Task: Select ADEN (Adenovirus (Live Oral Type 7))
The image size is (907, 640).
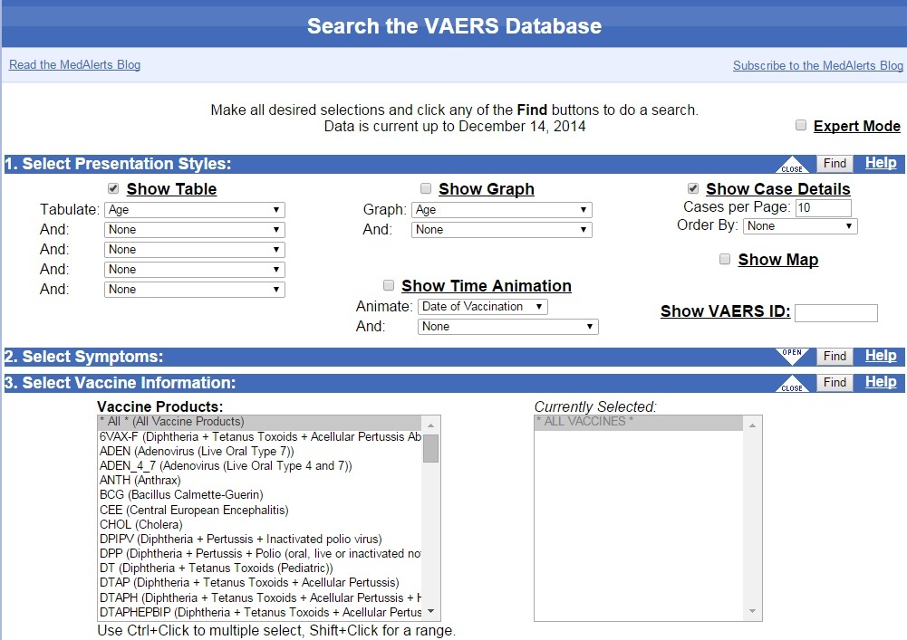Action: click(x=260, y=451)
